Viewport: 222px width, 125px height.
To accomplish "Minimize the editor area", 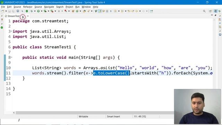I will (212, 15).
